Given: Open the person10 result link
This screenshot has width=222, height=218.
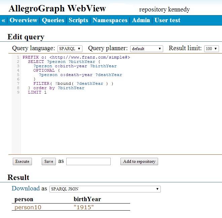Looking at the screenshot, I should (28, 207).
